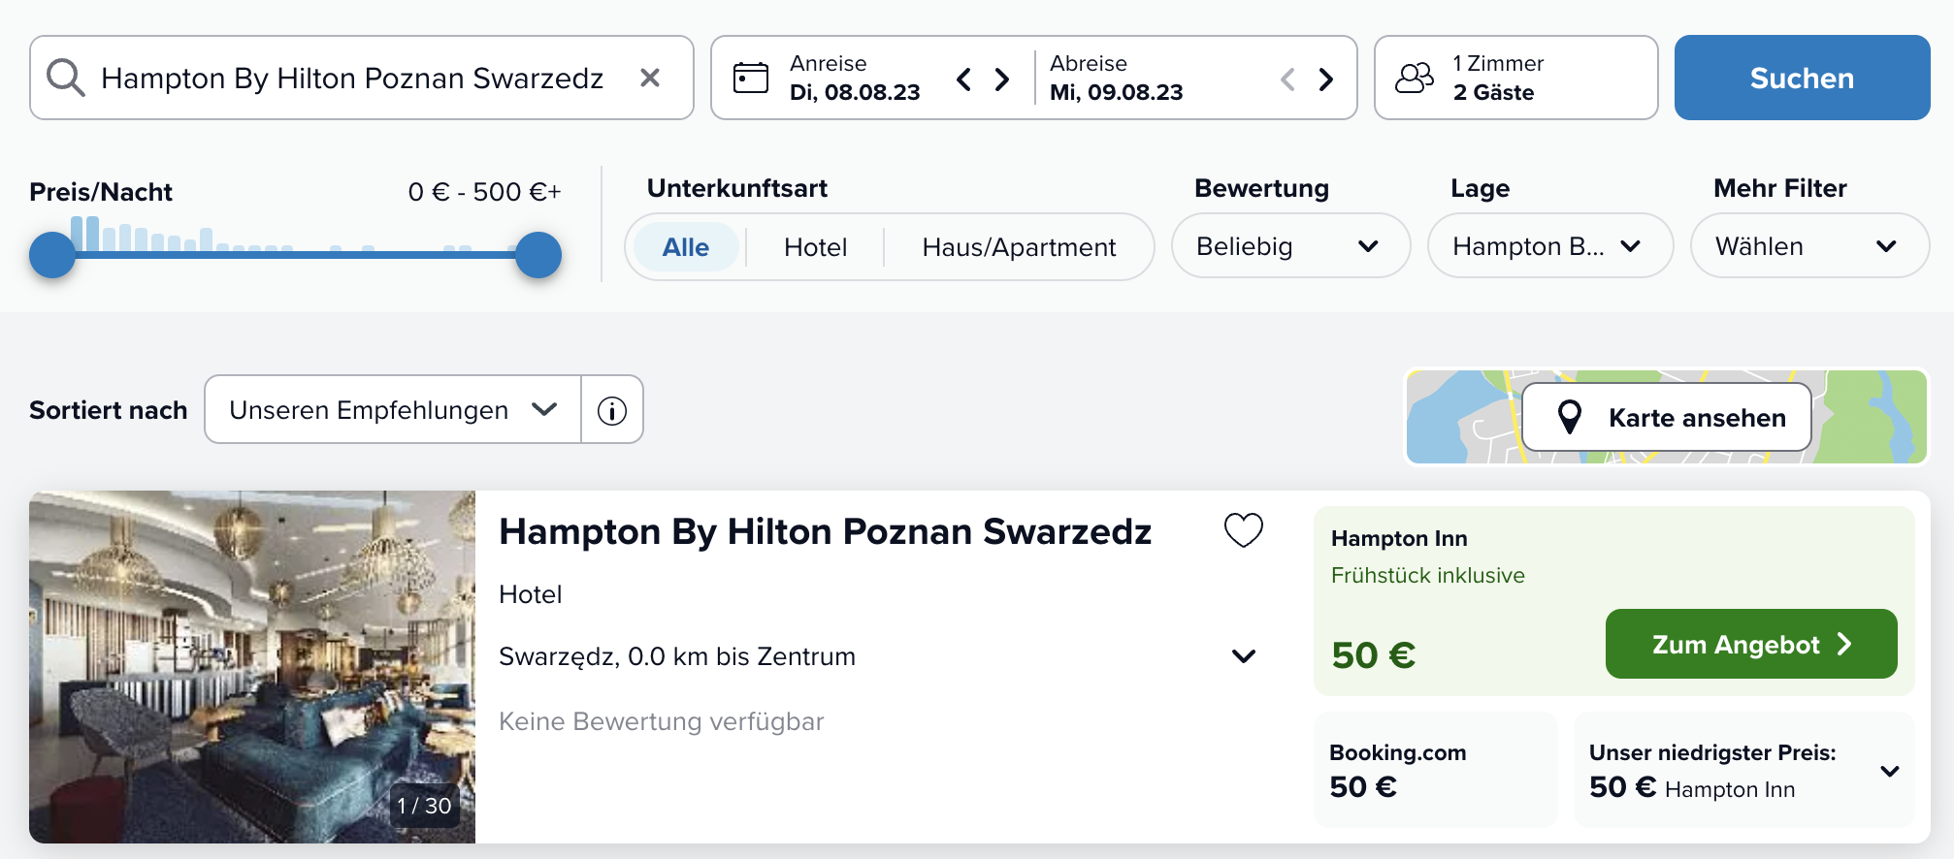The width and height of the screenshot is (1954, 859).
Task: Open Lage location dropdown
Action: click(x=1549, y=246)
